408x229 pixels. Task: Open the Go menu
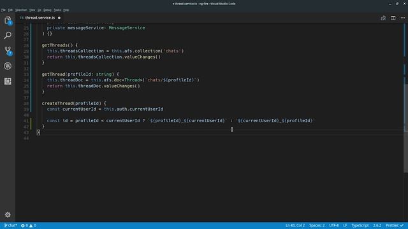point(40,10)
